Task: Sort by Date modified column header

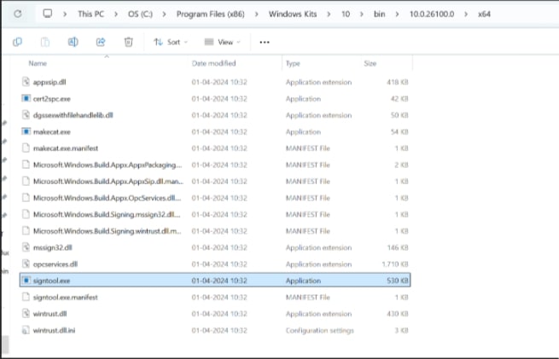Action: point(214,63)
